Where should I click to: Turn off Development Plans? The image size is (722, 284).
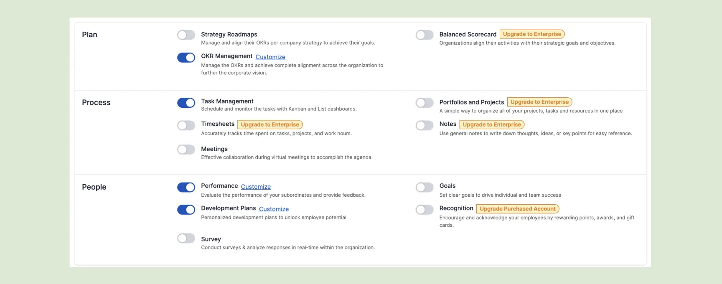coord(186,210)
